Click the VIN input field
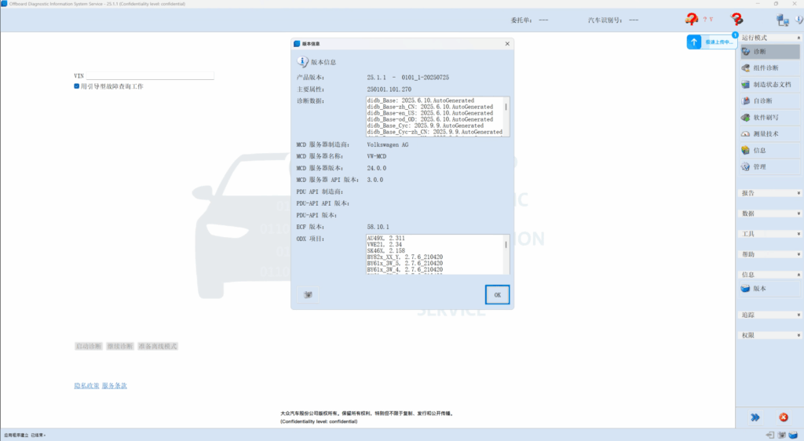 click(x=149, y=76)
